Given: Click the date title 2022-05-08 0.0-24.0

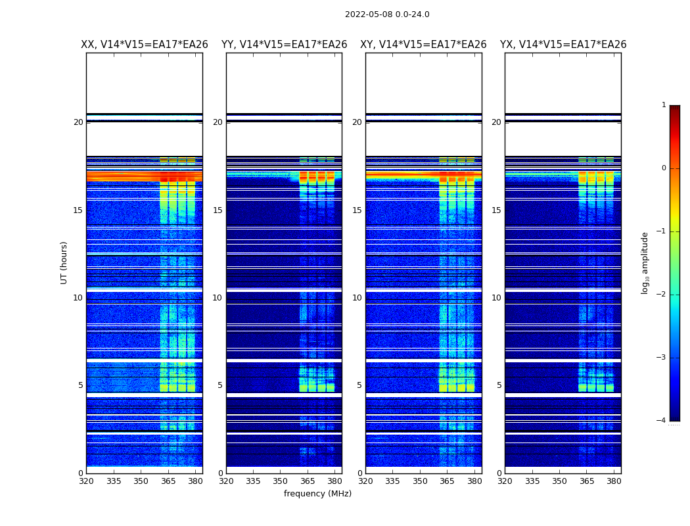Looking at the screenshot, I should (x=387, y=14).
